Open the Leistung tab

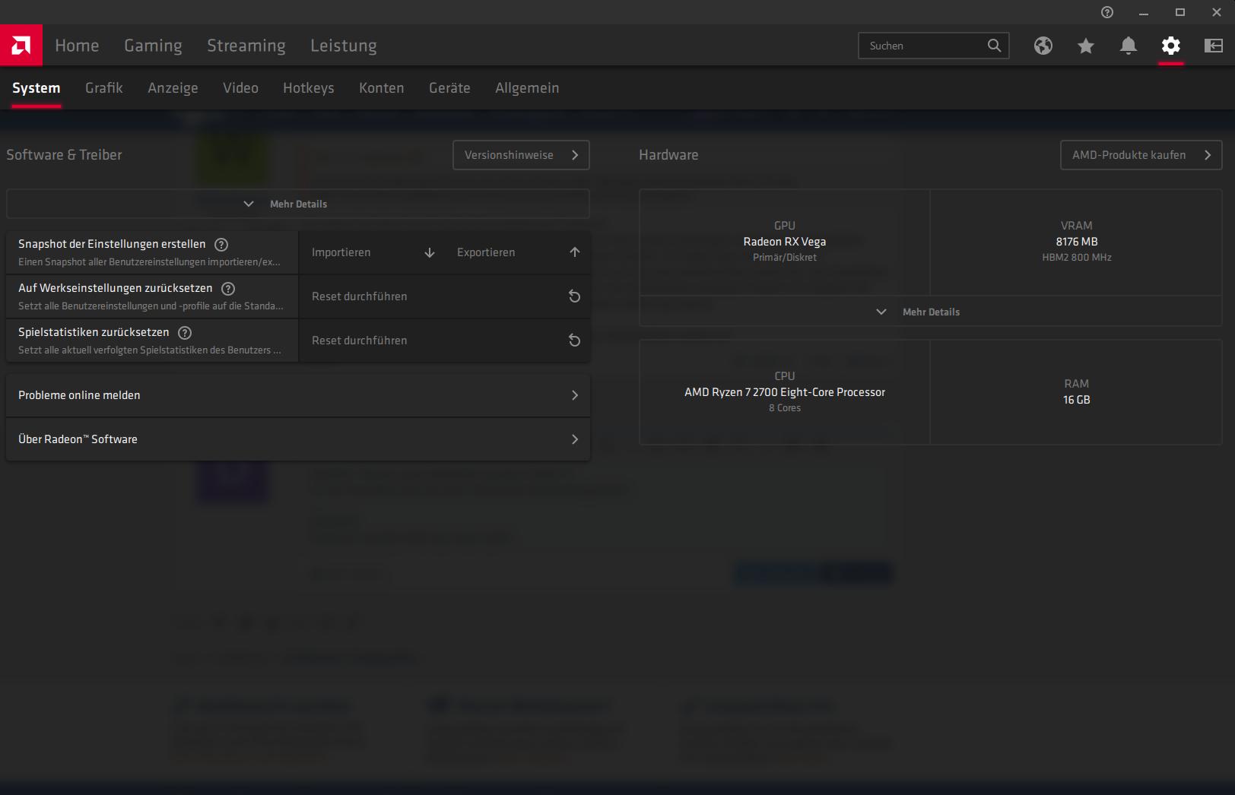(344, 46)
